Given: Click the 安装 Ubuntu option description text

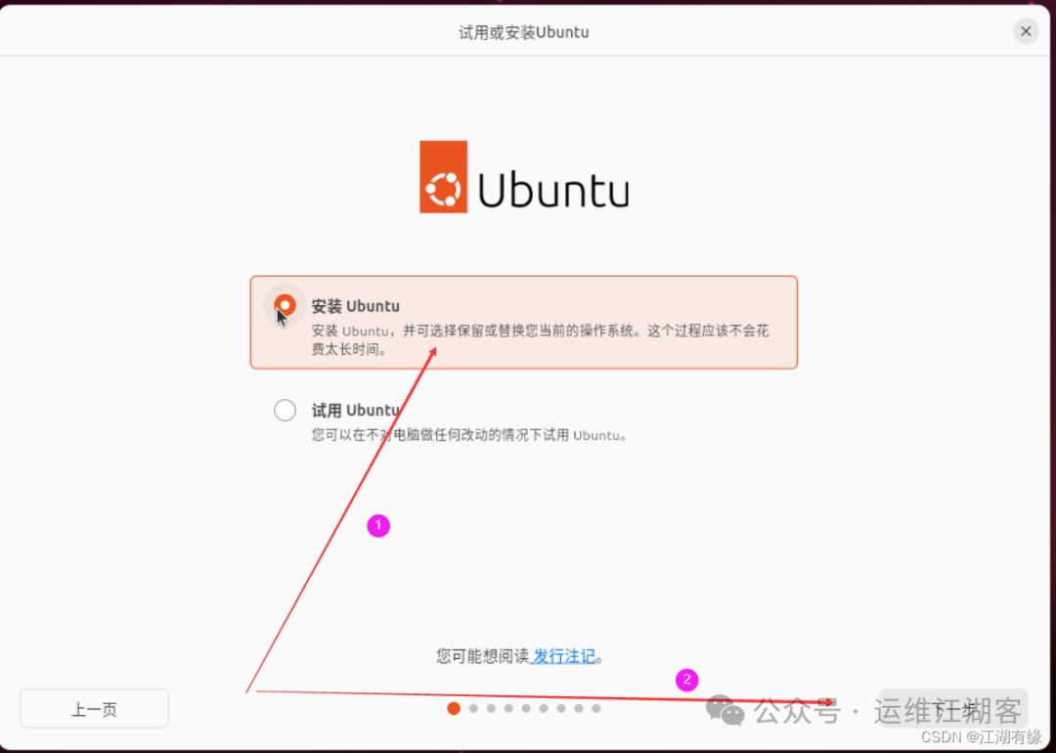Looking at the screenshot, I should (540, 340).
